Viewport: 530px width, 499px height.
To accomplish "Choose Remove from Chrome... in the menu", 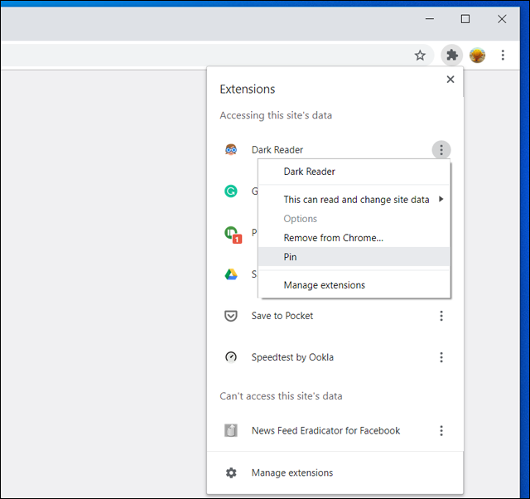I will (x=354, y=238).
